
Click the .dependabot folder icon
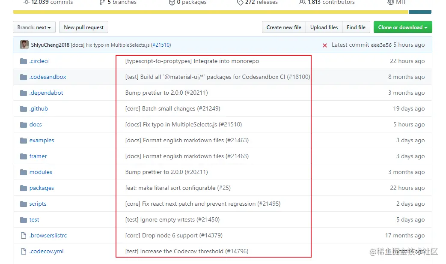coord(23,93)
